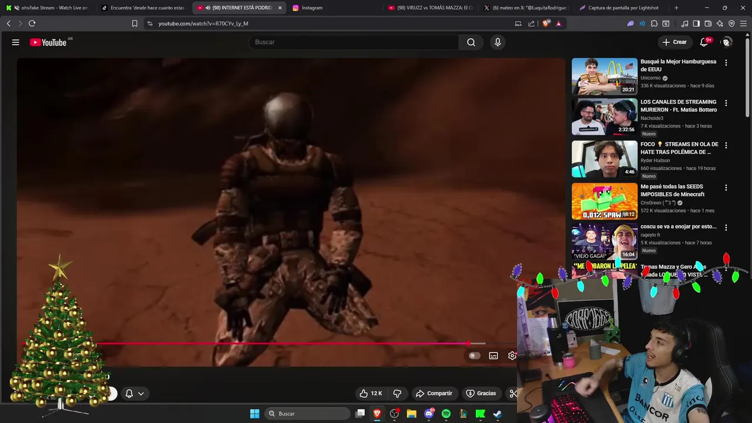Toggle subtitles in the video player
Image resolution: width=752 pixels, height=423 pixels.
point(493,355)
